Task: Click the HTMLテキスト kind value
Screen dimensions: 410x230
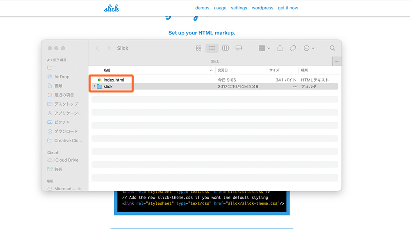Action: coord(315,80)
